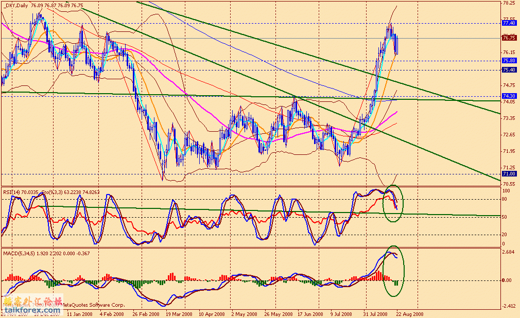Click the 26 Feb 2008 date label
Image resolution: width=520 pixels, height=318 pixels.
[146, 314]
